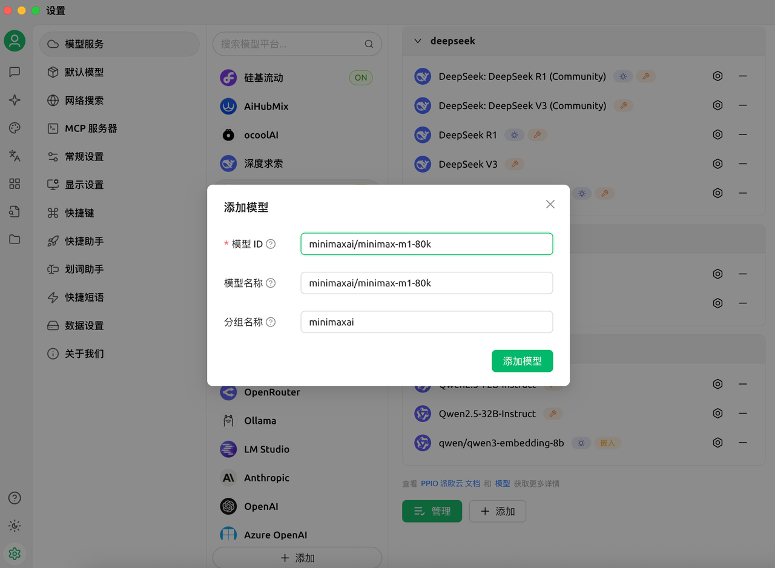
Task: Open the palette painting sidebar icon
Action: click(15, 128)
